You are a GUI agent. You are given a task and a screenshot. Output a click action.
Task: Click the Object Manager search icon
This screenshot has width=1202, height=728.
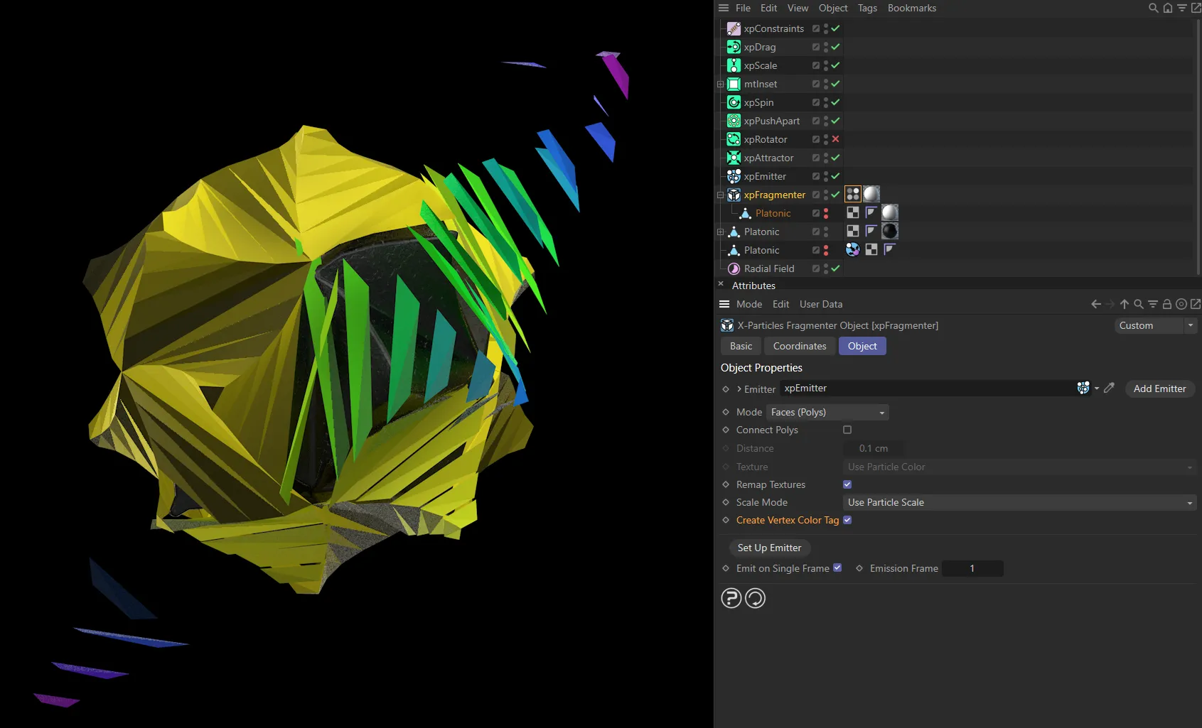(x=1153, y=8)
